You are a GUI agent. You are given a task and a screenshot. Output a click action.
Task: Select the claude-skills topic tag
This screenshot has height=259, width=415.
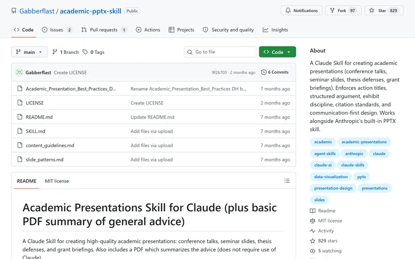tap(353, 165)
